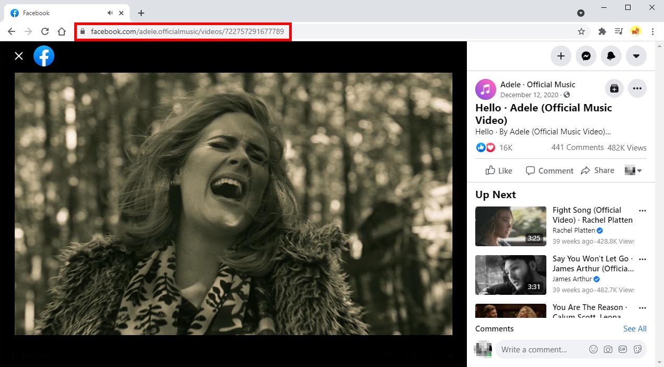Open options for You Are The Reason
The width and height of the screenshot is (664, 367).
[x=643, y=308]
